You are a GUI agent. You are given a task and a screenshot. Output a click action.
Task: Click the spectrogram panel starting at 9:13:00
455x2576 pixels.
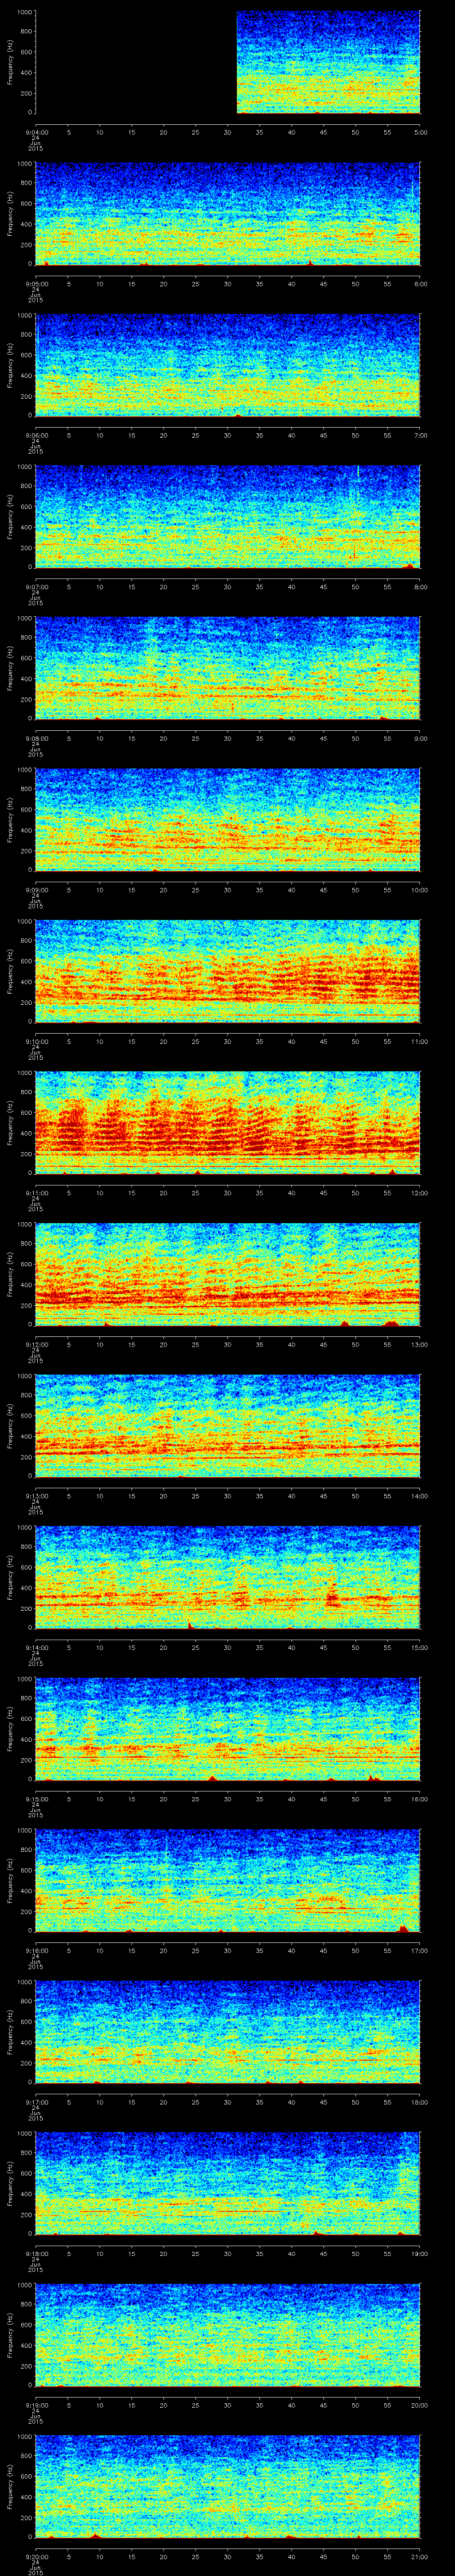[228, 1426]
